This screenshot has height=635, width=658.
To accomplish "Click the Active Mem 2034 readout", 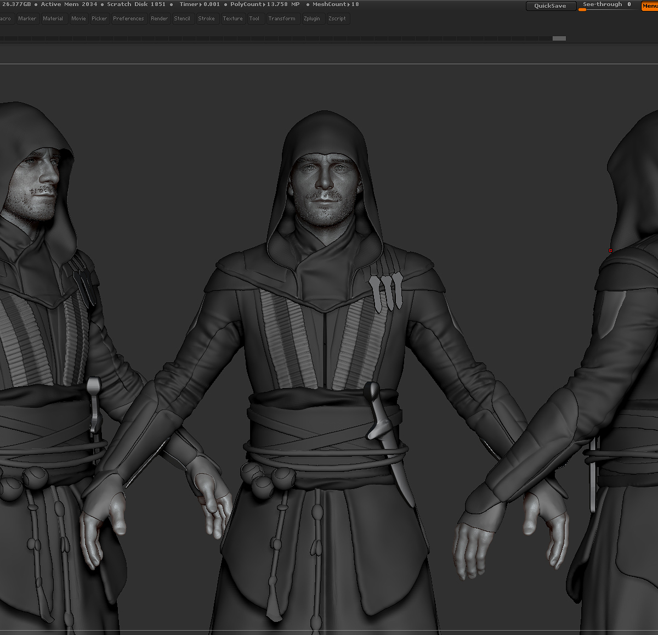I will coord(69,4).
